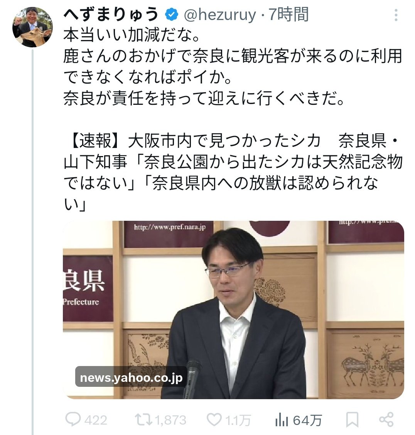Open the news.yahoo.co.jp link label
This screenshot has width=415, height=435.
click(131, 378)
